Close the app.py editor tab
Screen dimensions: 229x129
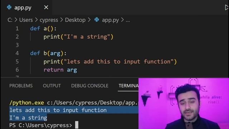point(46,7)
